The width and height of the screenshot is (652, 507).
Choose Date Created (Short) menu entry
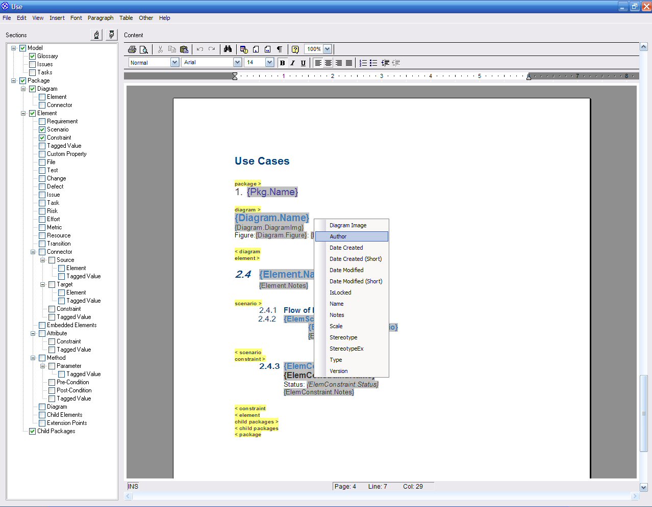pyautogui.click(x=352, y=259)
